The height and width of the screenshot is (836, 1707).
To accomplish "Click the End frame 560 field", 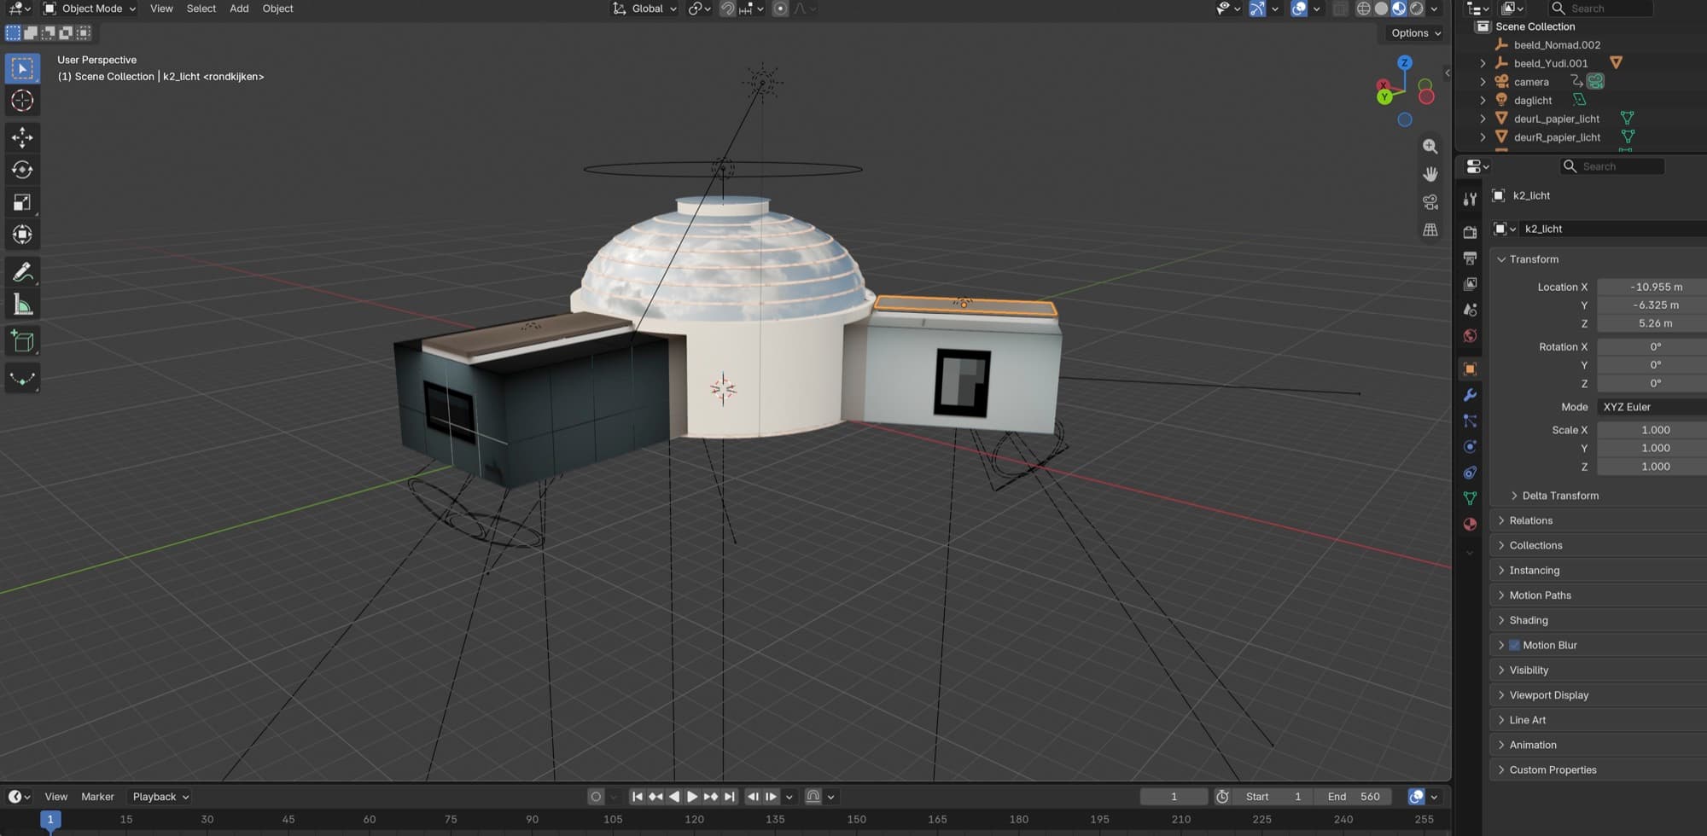I will 1354,797.
